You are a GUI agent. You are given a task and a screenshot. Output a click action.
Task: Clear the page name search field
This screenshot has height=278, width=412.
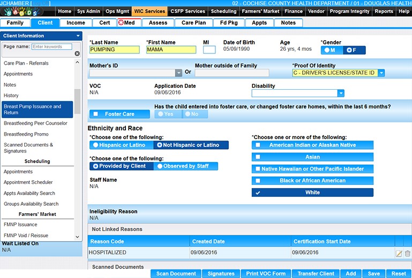click(x=77, y=53)
